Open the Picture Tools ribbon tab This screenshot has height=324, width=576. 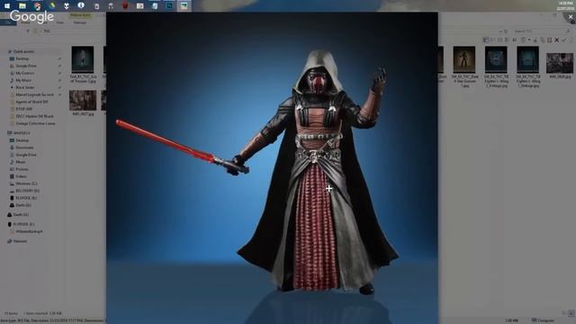point(80,16)
